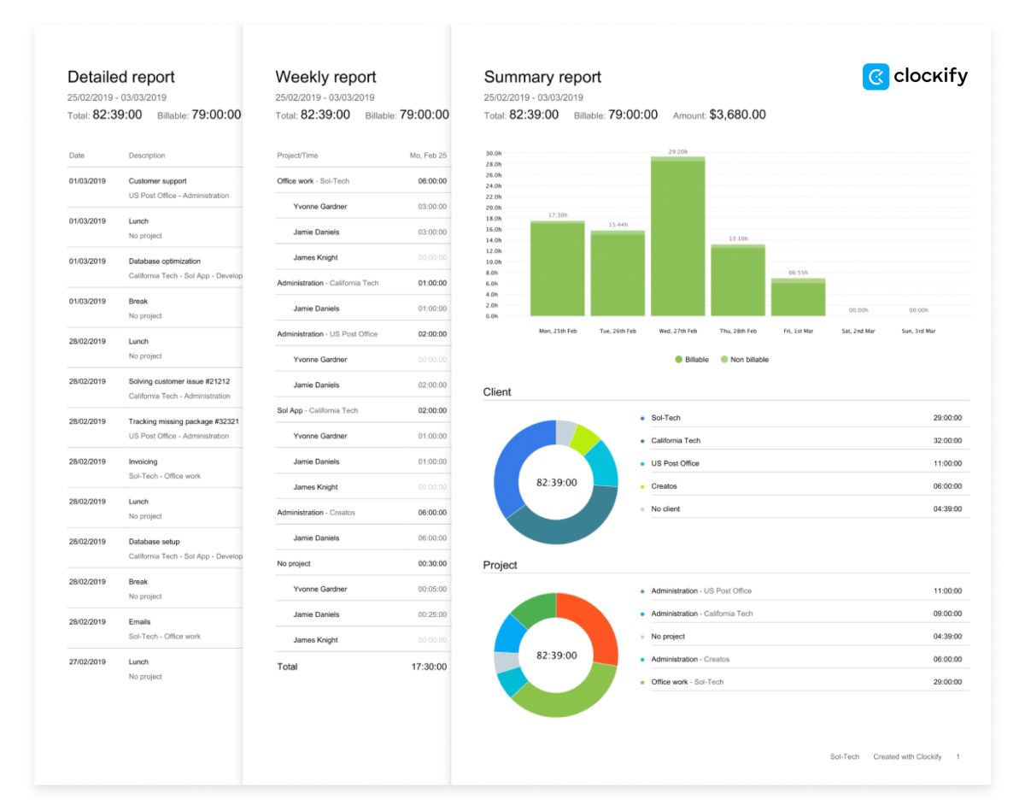The height and width of the screenshot is (811, 1025).
Task: Click the gray No client legend dot
Action: [x=641, y=509]
